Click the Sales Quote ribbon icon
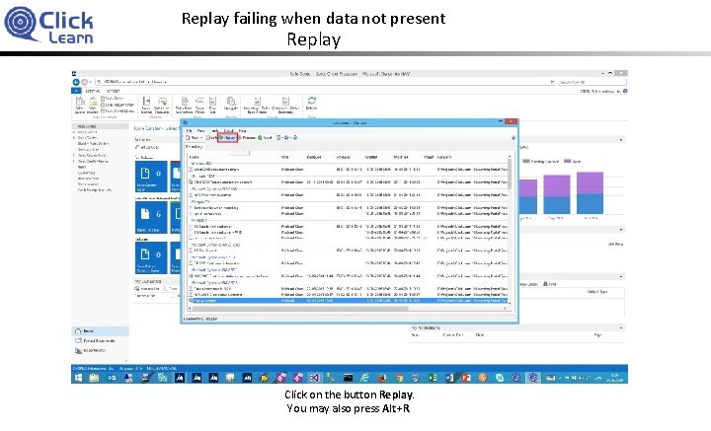711x431 pixels. [80, 105]
